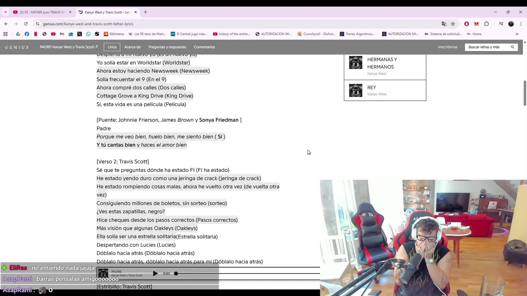This screenshot has height=296, width=527.
Task: Open El Central jugó más... bookmark
Action: pos(189,34)
